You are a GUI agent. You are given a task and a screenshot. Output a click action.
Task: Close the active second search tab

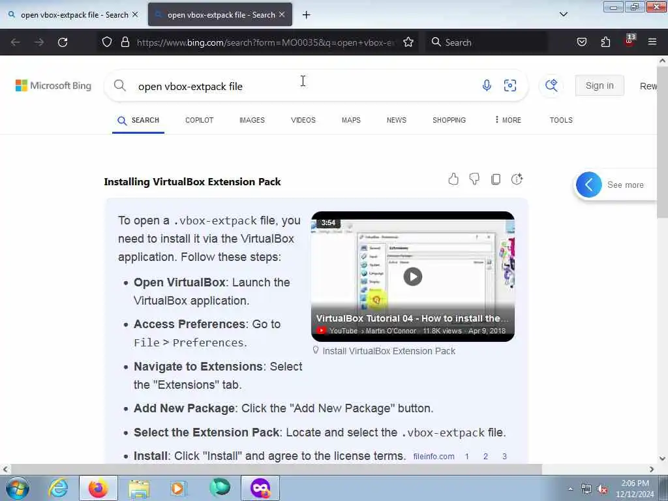[282, 14]
